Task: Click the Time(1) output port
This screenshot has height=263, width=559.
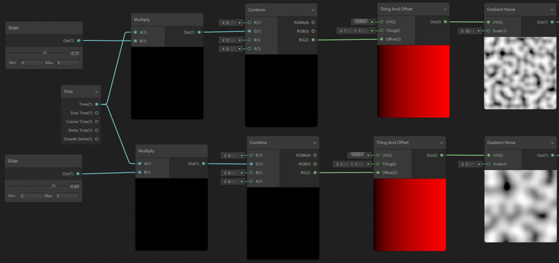Action: [97, 104]
